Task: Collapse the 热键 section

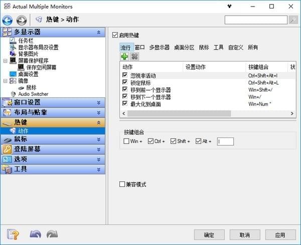Action: point(99,122)
